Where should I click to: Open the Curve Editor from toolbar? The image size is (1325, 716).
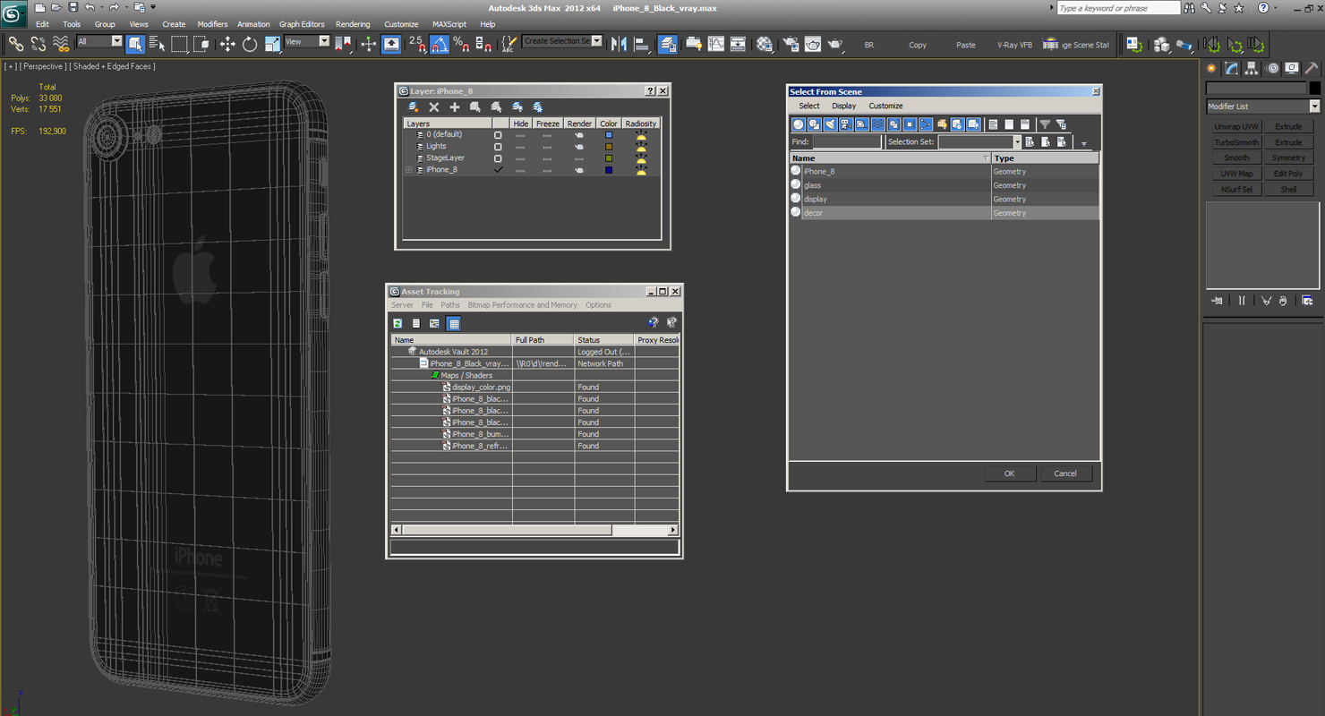[x=715, y=44]
